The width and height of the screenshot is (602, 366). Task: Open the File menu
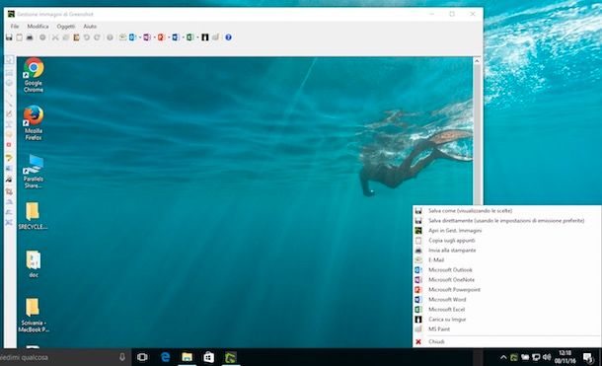[15, 26]
